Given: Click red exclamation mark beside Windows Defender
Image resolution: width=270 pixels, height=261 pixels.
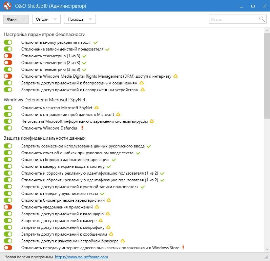Looking at the screenshot, I should click(82, 128).
